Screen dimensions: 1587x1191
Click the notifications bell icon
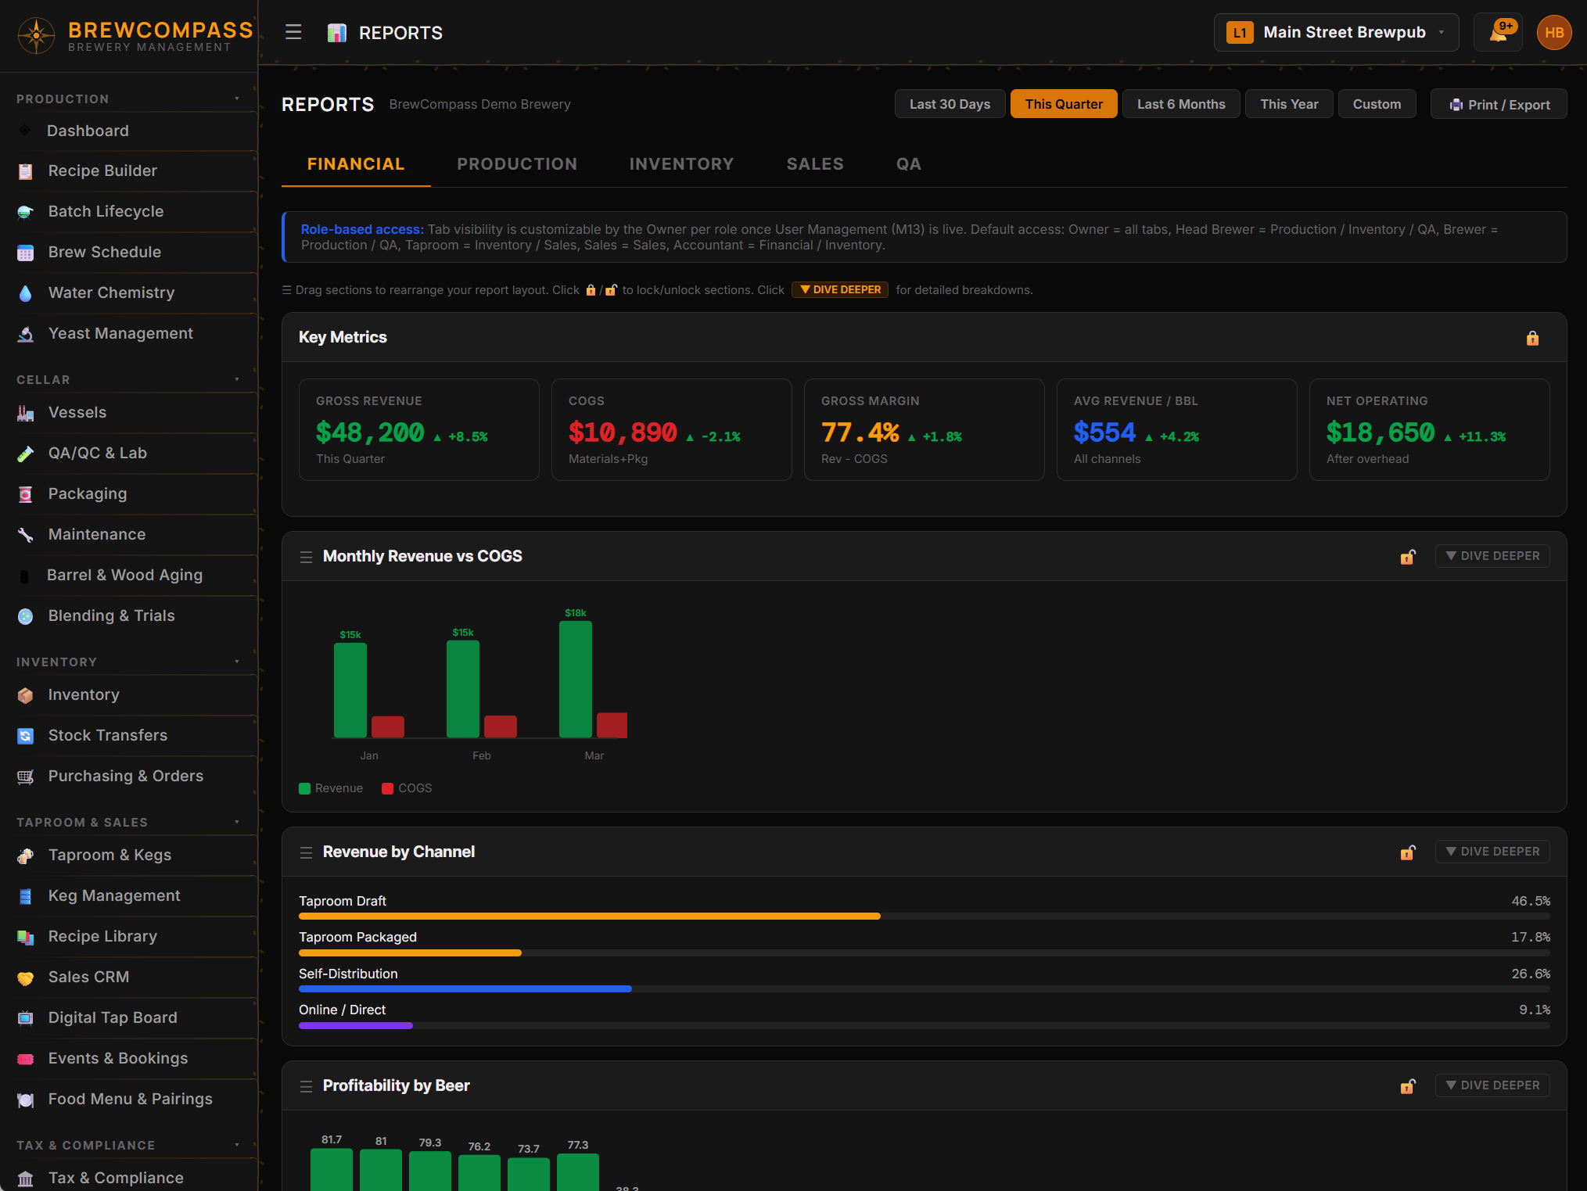click(x=1498, y=33)
